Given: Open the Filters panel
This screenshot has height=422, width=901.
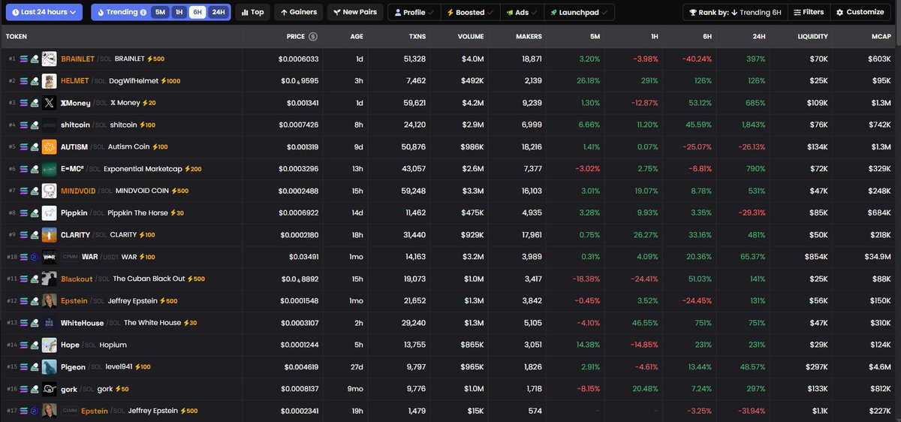Looking at the screenshot, I should (807, 12).
